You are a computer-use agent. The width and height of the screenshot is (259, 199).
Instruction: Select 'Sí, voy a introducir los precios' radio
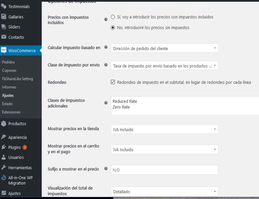coord(113,17)
